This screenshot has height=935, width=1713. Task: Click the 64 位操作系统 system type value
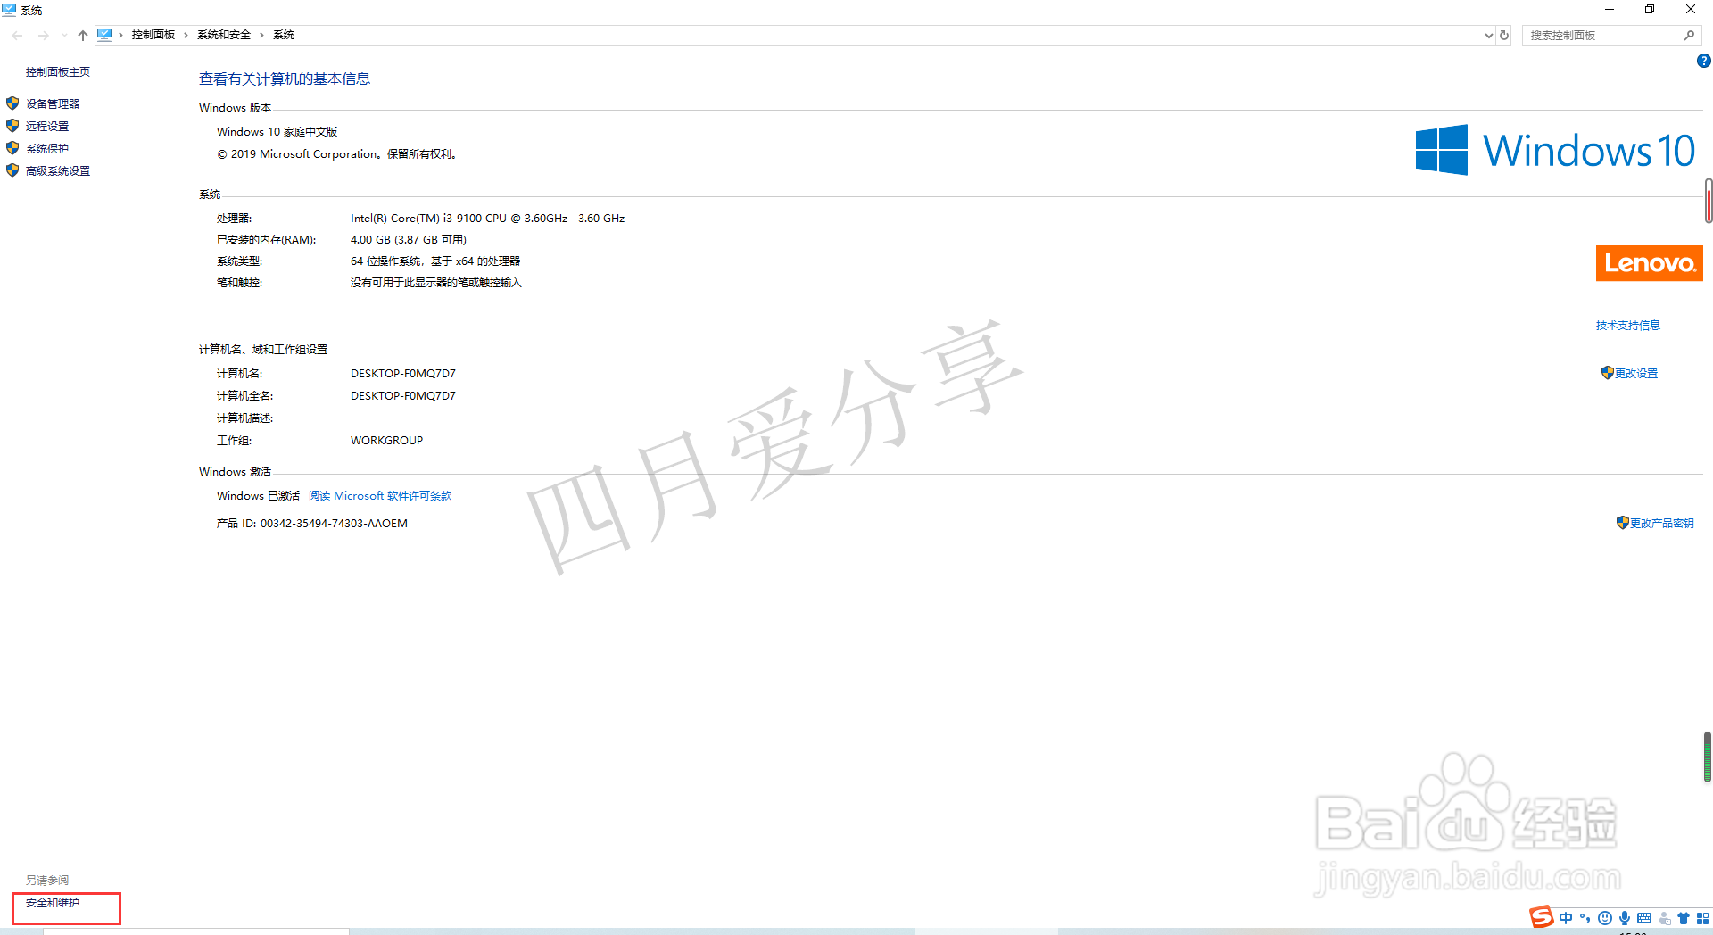click(434, 261)
